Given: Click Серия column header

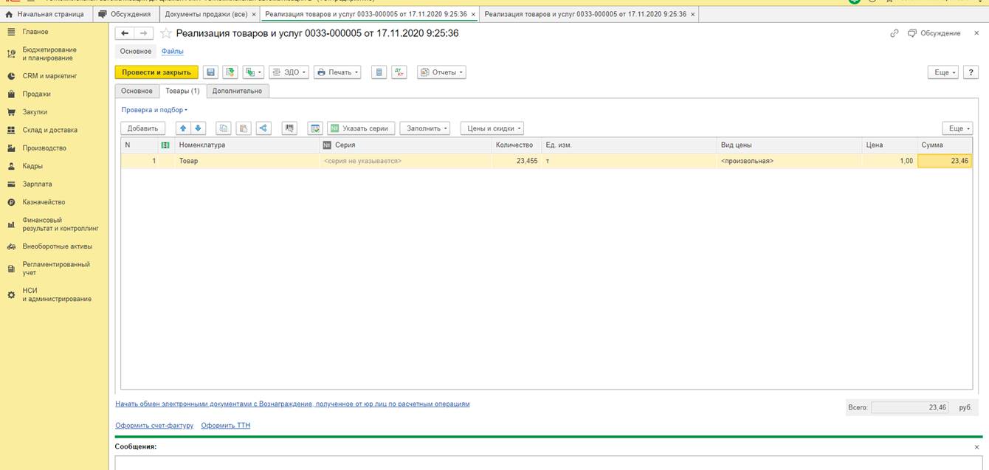Looking at the screenshot, I should (406, 145).
